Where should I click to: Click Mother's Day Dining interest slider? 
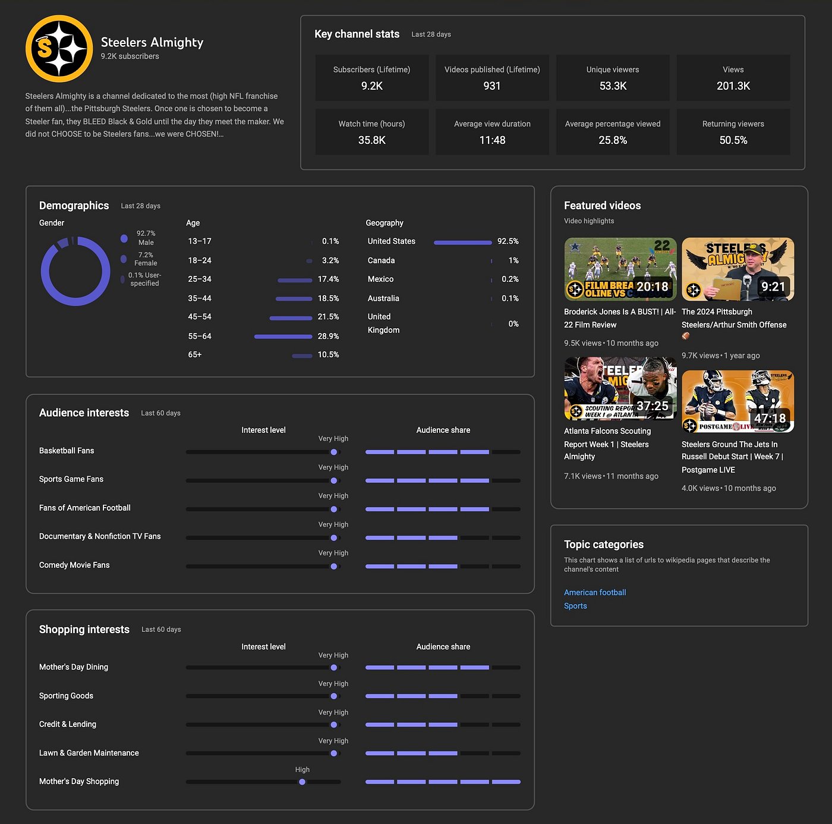tap(263, 668)
